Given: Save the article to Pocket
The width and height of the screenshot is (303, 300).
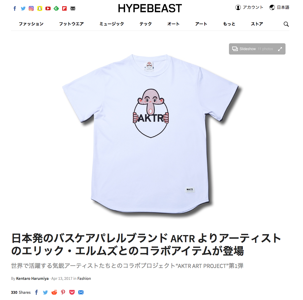Looking at the screenshot, I should point(72,292).
